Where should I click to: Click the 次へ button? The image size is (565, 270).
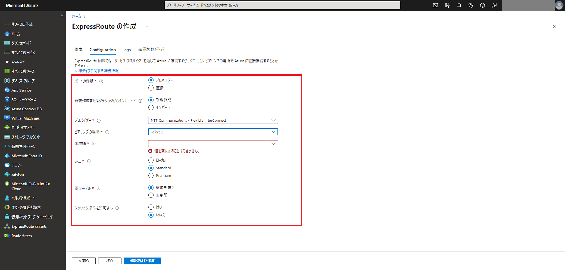tap(110, 261)
